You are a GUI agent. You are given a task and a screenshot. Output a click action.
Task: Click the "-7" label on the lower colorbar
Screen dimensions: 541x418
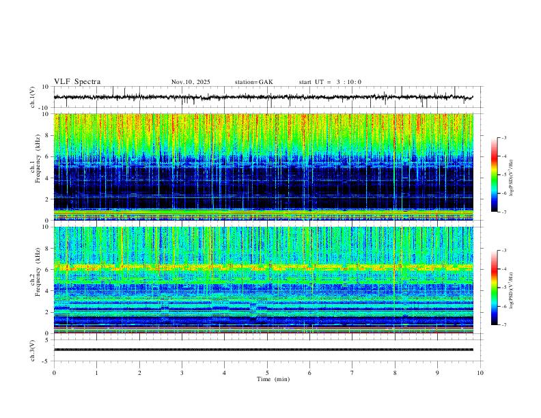[x=504, y=325]
